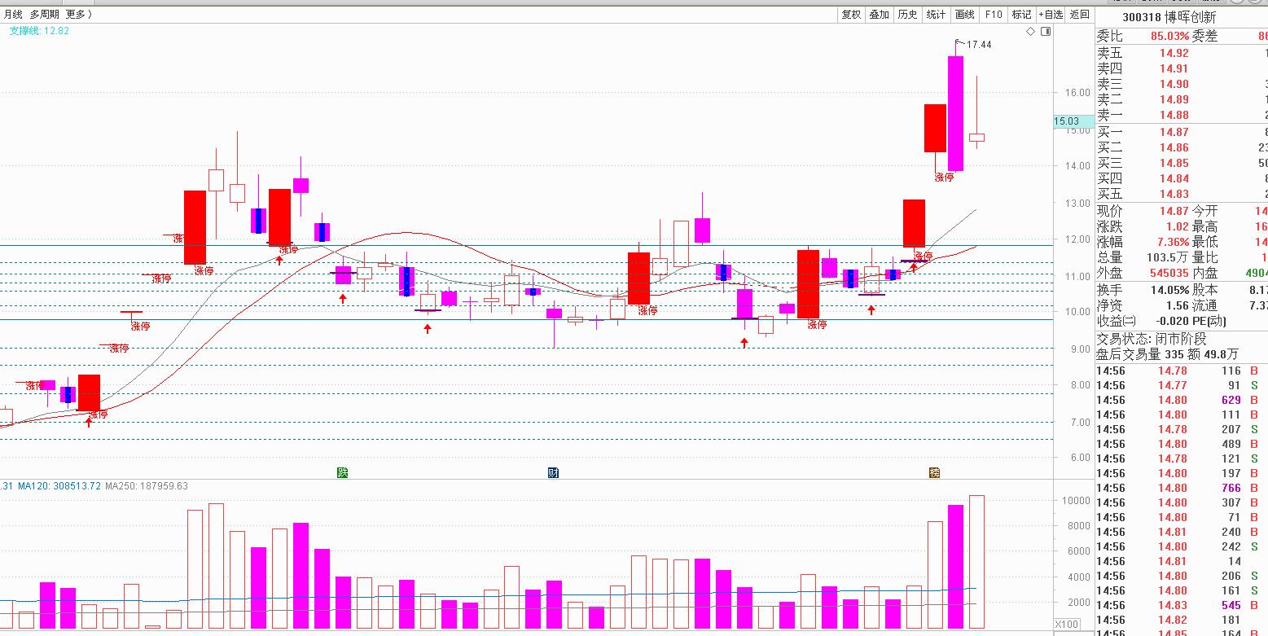Click the 净资 value 1.56
This screenshot has height=636, width=1268.
pyautogui.click(x=1177, y=305)
